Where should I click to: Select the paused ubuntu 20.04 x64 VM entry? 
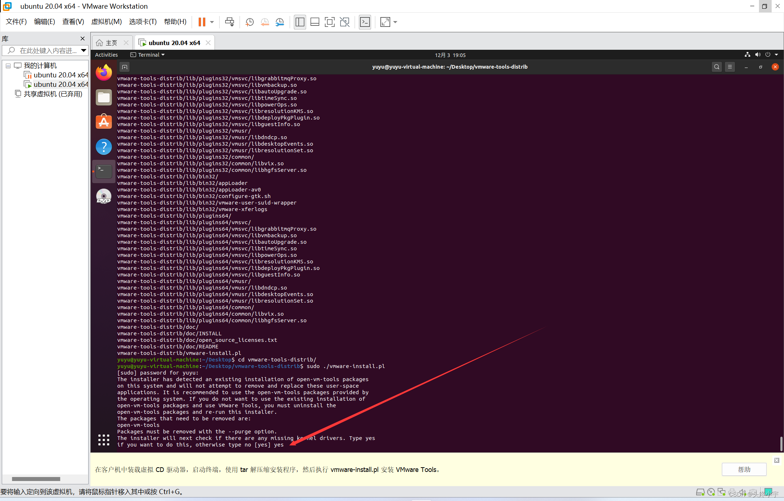pos(56,75)
